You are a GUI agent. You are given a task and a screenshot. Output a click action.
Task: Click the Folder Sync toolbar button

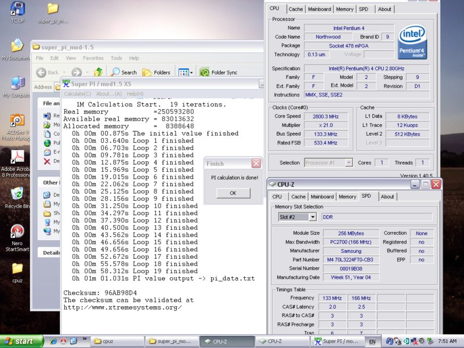[x=219, y=72]
